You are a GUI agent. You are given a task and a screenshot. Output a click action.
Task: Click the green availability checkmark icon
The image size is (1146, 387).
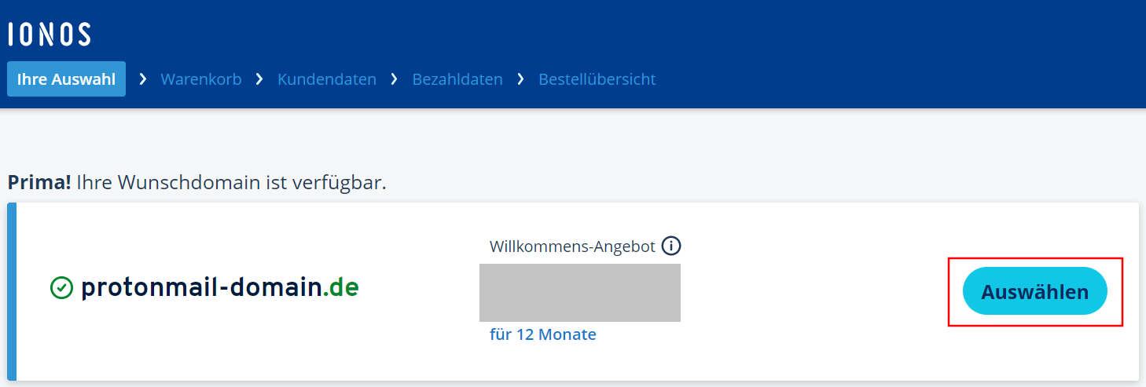tap(61, 289)
